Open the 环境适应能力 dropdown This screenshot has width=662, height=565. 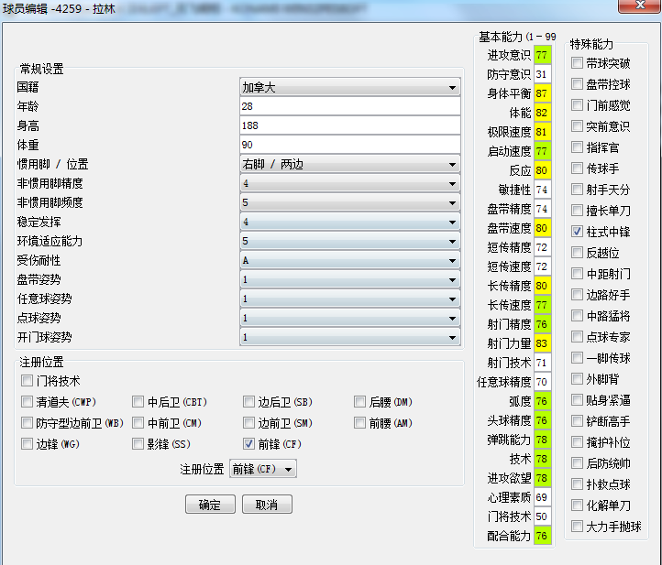(350, 241)
